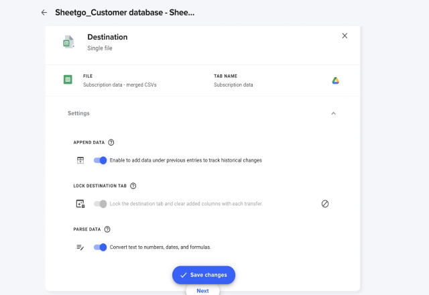Click the 'Enable to add data under previous entries' text
Image resolution: width=429 pixels, height=295 pixels.
(186, 160)
